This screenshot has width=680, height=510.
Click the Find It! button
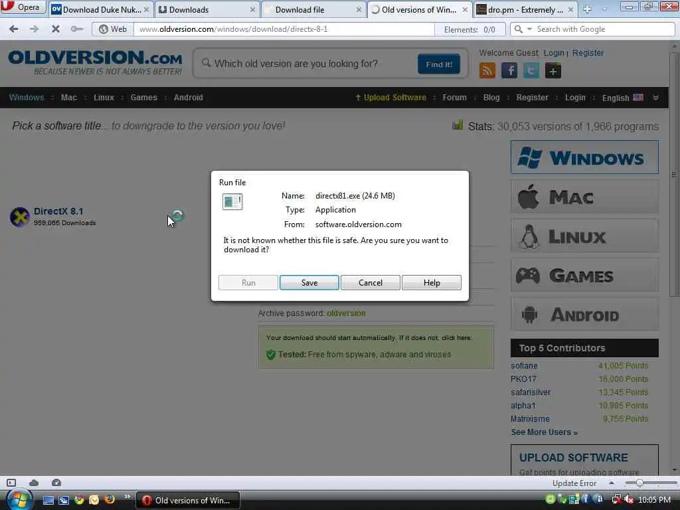click(439, 64)
